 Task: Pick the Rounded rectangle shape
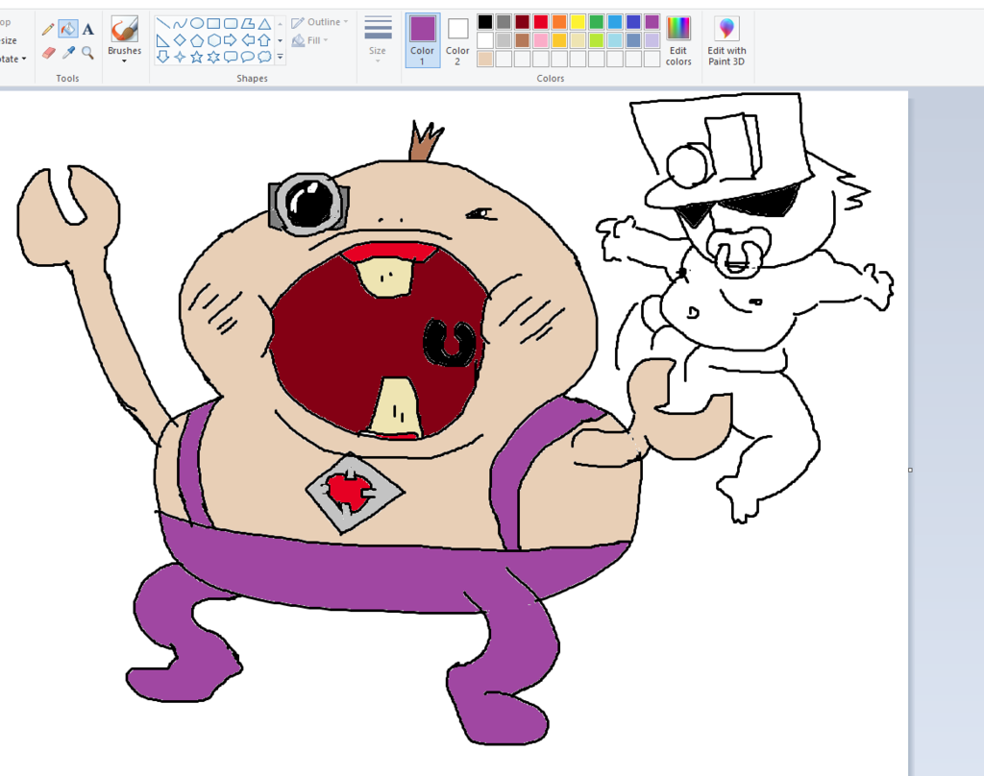pyautogui.click(x=231, y=24)
